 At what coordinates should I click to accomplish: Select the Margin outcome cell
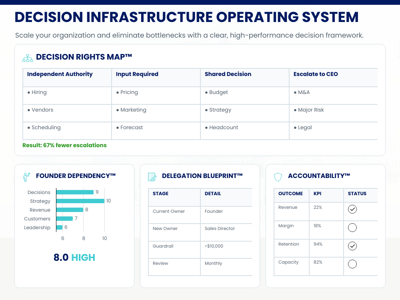(292, 230)
